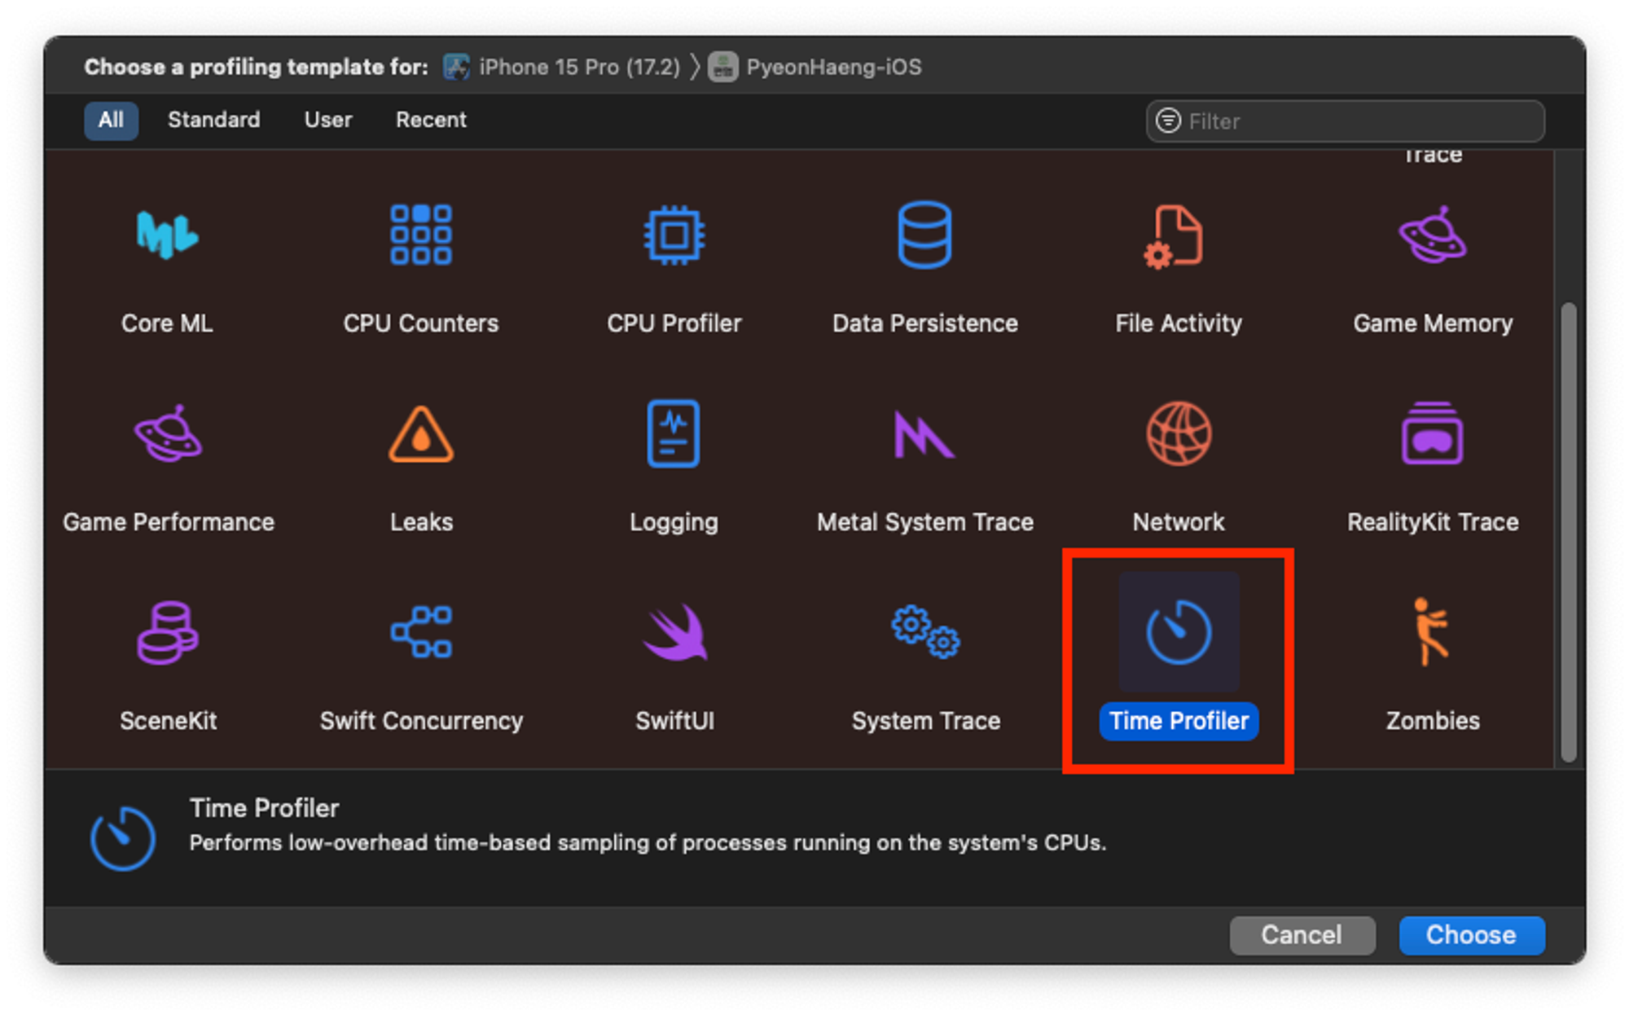Click the Metal System Trace label
The height and width of the screenshot is (1015, 1629).
[924, 522]
